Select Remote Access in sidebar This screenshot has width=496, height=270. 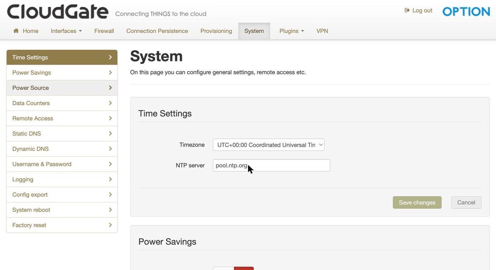click(x=62, y=118)
